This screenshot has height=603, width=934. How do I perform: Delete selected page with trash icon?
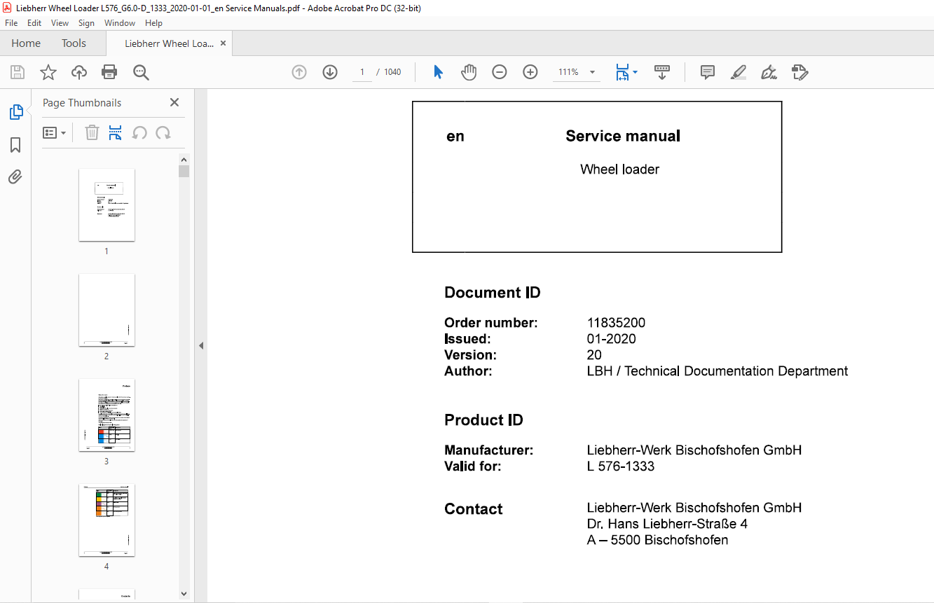coord(92,132)
